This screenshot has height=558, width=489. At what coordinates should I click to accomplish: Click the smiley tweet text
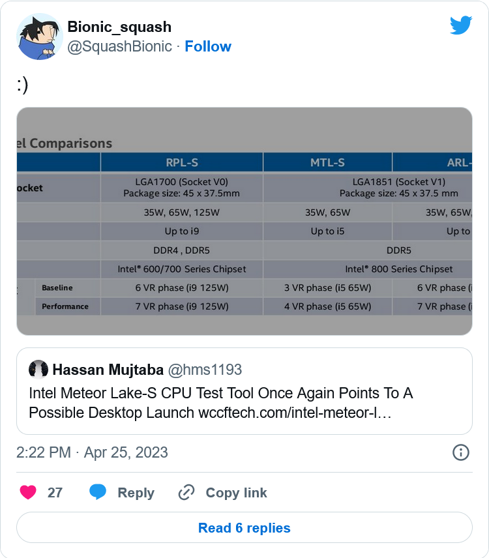(x=22, y=85)
